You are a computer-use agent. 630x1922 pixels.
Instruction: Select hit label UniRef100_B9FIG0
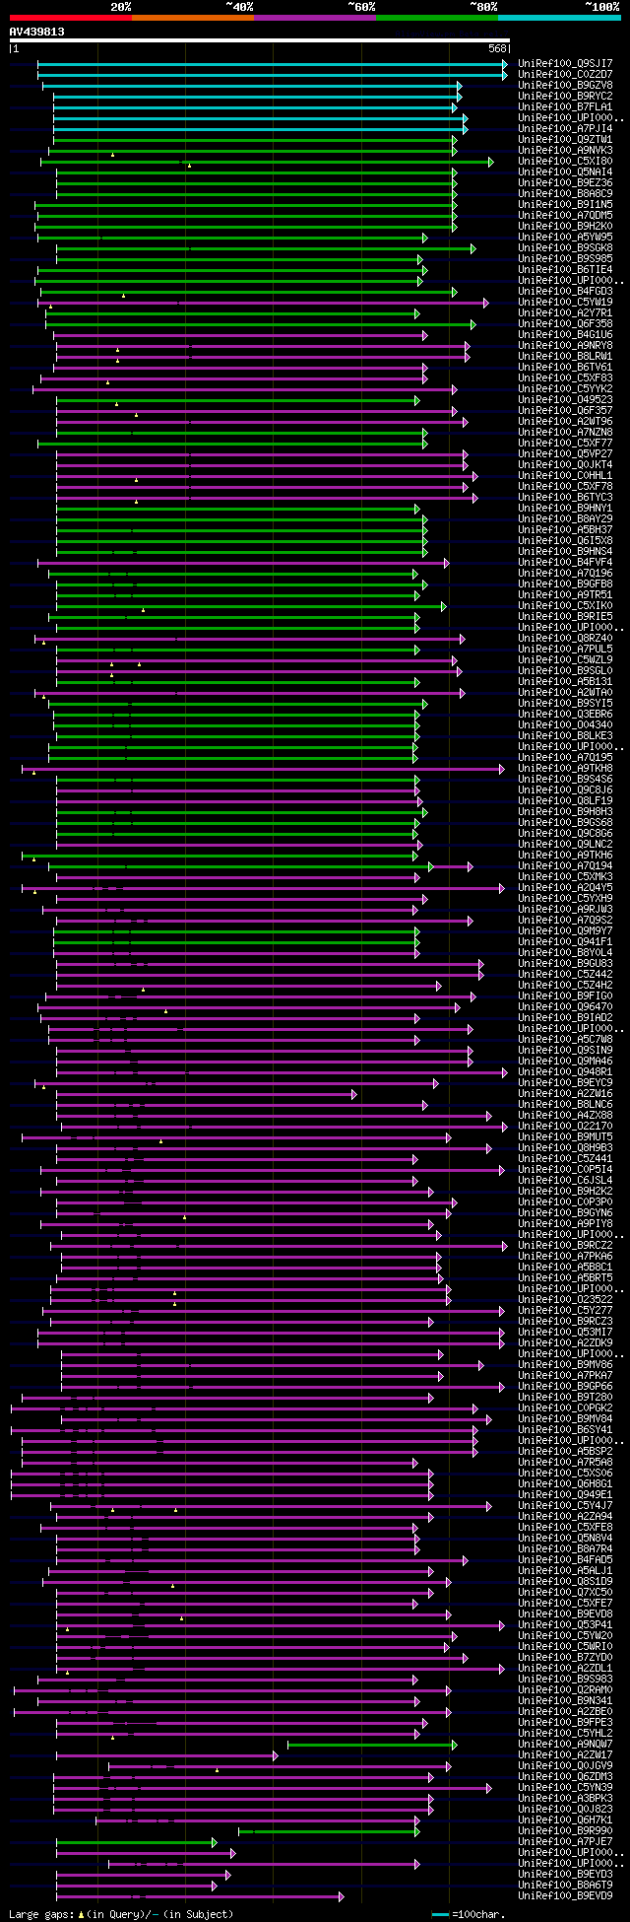(565, 995)
